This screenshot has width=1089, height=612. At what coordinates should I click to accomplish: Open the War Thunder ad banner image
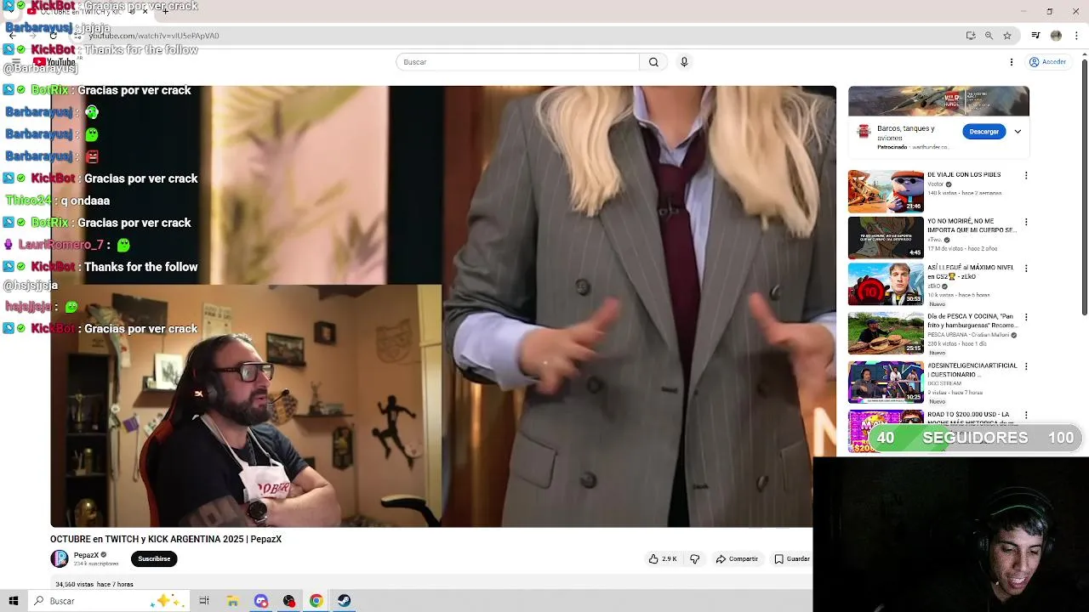tap(938, 101)
